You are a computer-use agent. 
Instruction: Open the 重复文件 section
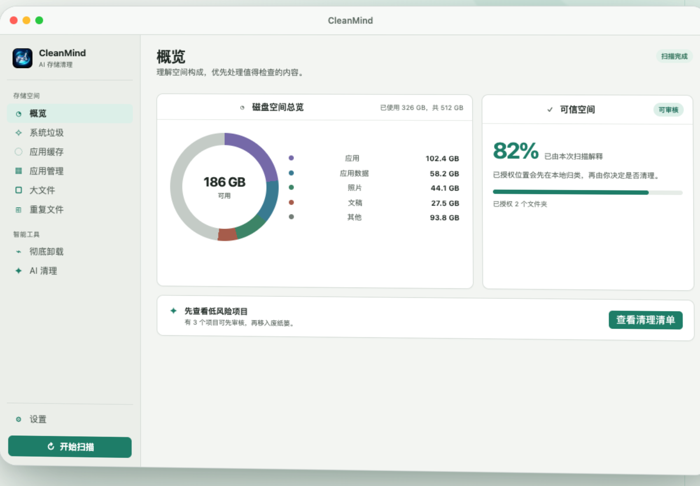pos(70,209)
